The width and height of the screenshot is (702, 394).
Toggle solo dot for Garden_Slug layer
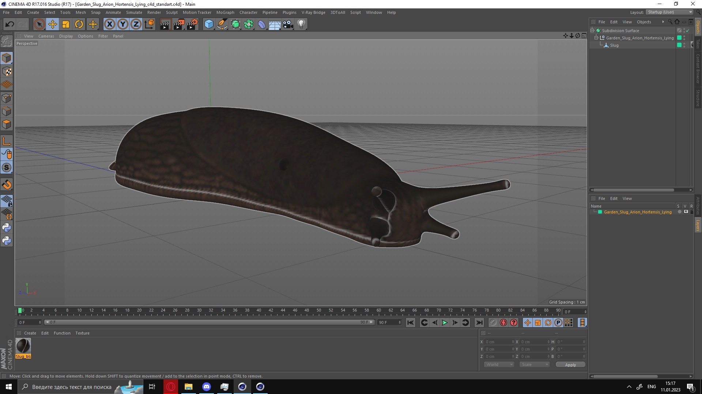tap(679, 212)
